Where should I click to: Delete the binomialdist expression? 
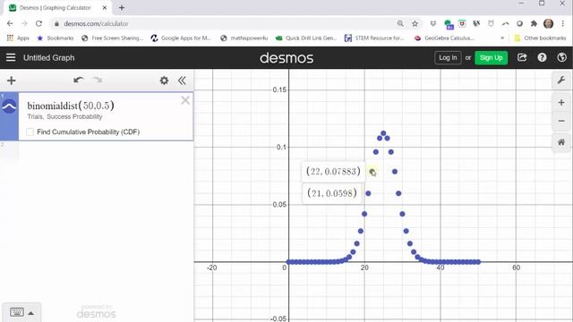tap(185, 100)
